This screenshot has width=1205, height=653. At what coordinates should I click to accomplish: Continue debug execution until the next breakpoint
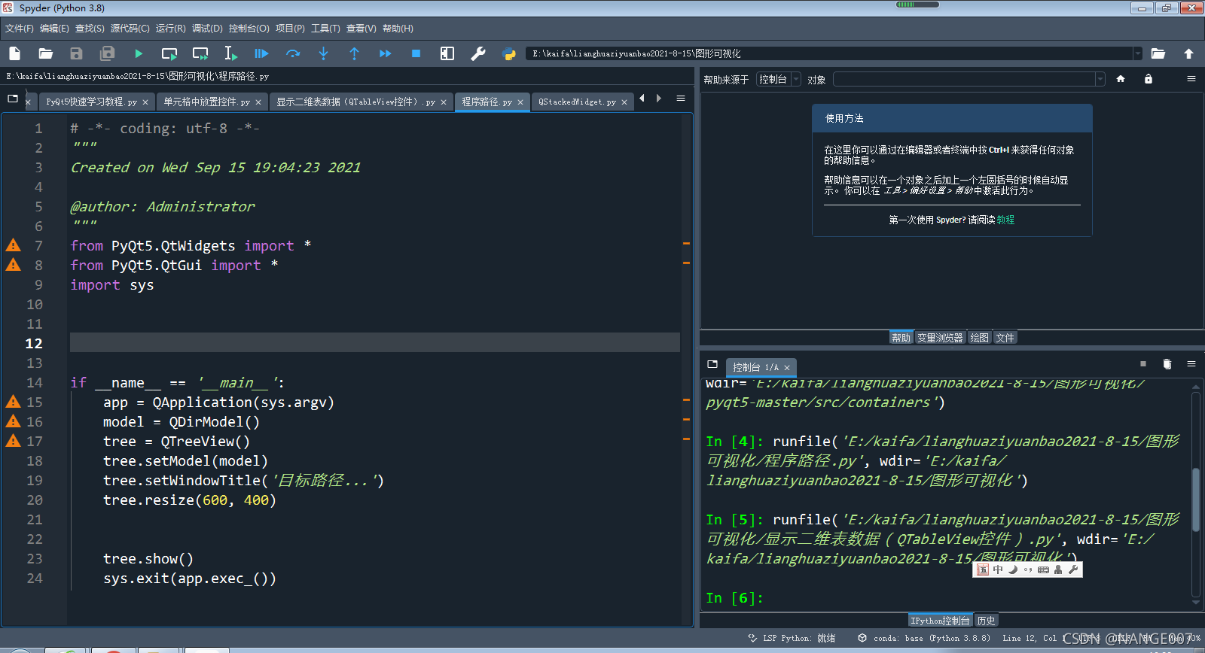tap(386, 53)
